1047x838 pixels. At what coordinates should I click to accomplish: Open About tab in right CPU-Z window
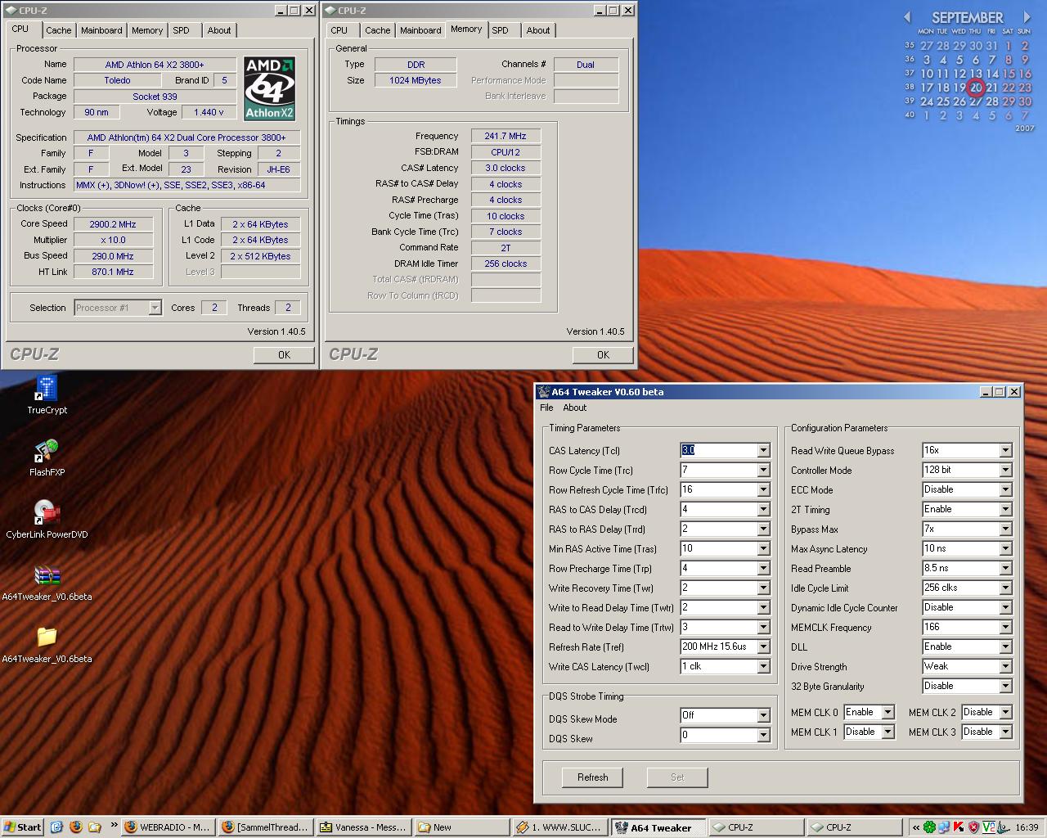tap(538, 30)
